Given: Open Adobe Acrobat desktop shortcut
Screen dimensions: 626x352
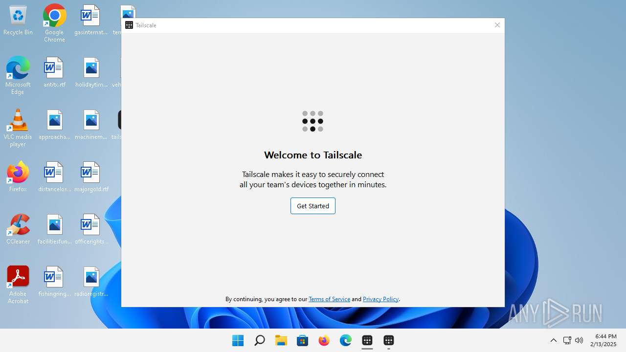Looking at the screenshot, I should click(x=18, y=285).
